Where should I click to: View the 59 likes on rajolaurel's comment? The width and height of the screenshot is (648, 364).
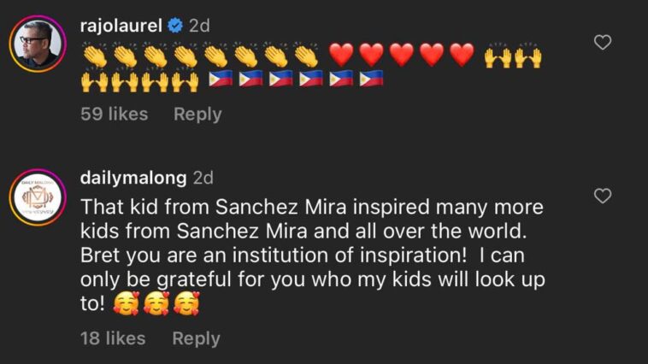[114, 114]
